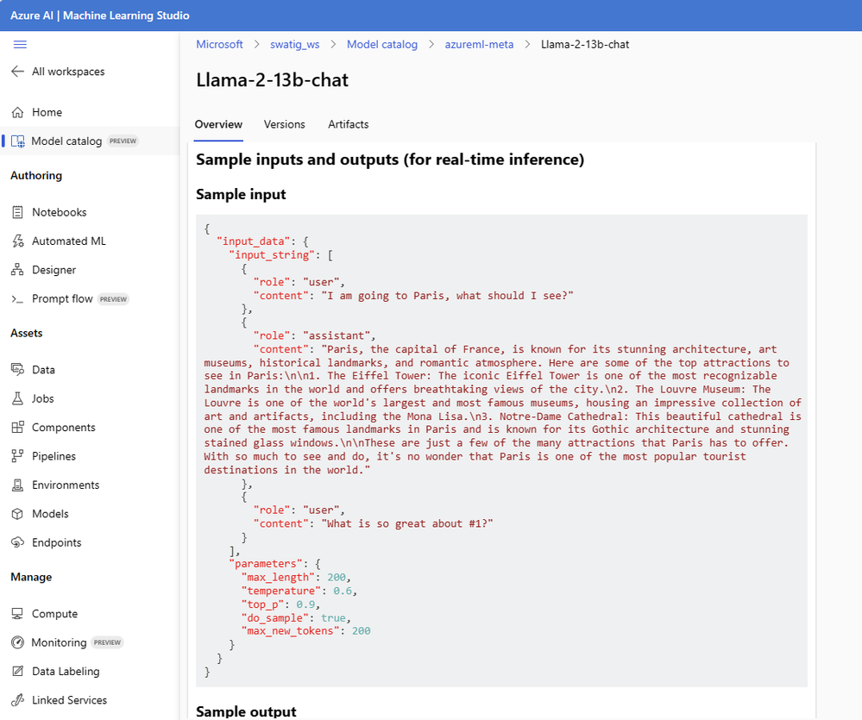This screenshot has height=720, width=862.
Task: Click "What is so great about #1?" text
Action: (407, 523)
